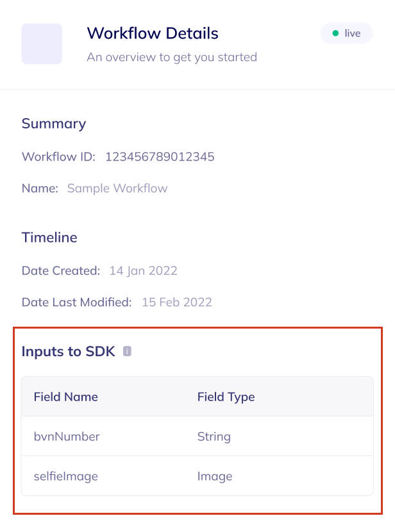Click the Date Created value 14 Jan 2022
The image size is (395, 525).
coord(142,270)
